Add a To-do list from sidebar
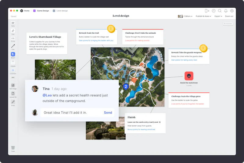The width and height of the screenshot is (244, 163). [x=13, y=39]
